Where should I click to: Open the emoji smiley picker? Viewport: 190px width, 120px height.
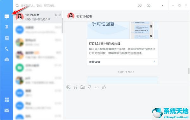[68, 87]
